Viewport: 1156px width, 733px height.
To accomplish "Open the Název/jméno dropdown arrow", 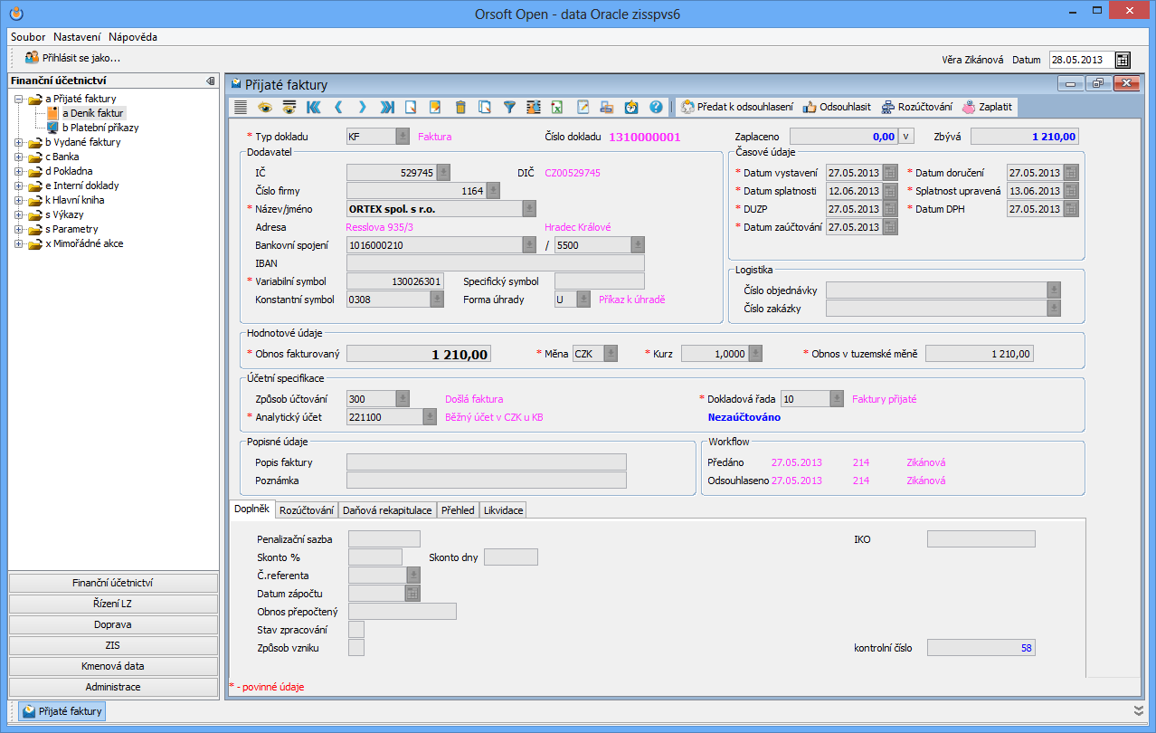I will 529,208.
